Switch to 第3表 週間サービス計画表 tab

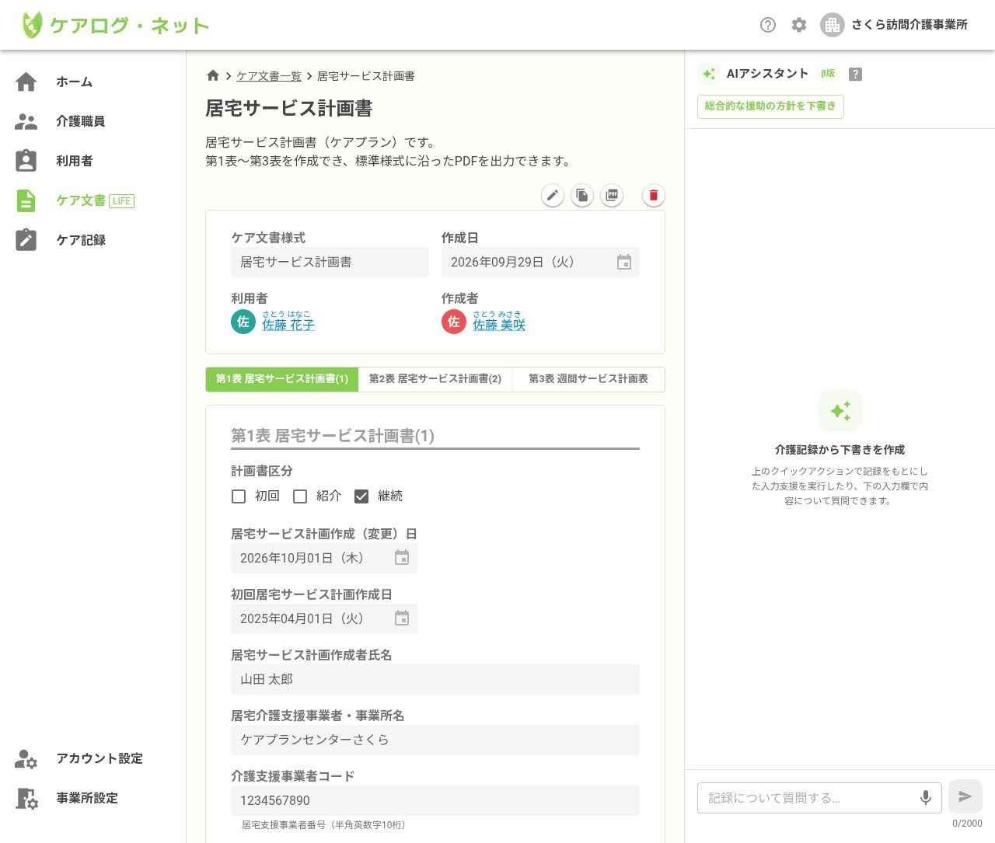point(588,379)
